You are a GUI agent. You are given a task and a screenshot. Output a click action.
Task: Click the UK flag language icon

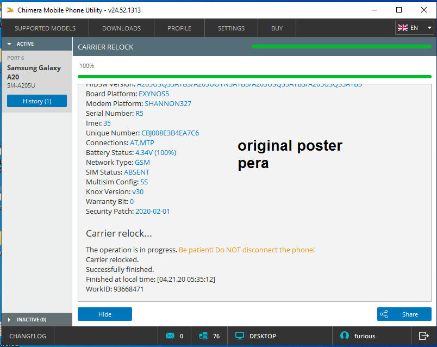402,28
